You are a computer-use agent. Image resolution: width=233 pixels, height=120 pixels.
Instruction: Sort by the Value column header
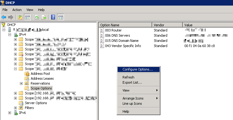pyautogui.click(x=208, y=25)
